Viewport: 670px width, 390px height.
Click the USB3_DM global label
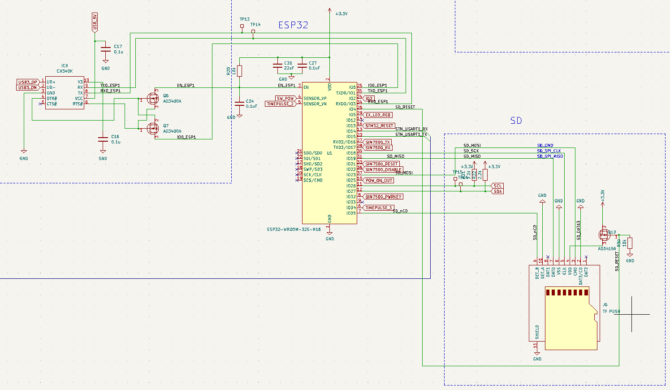[x=28, y=87]
